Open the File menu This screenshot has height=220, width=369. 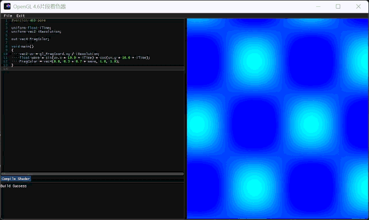(8, 15)
